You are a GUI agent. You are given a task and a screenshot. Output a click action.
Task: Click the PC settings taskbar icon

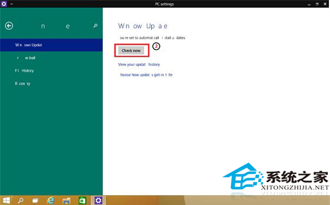coord(98,201)
